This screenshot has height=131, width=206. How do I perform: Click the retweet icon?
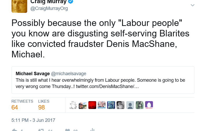click(41, 130)
